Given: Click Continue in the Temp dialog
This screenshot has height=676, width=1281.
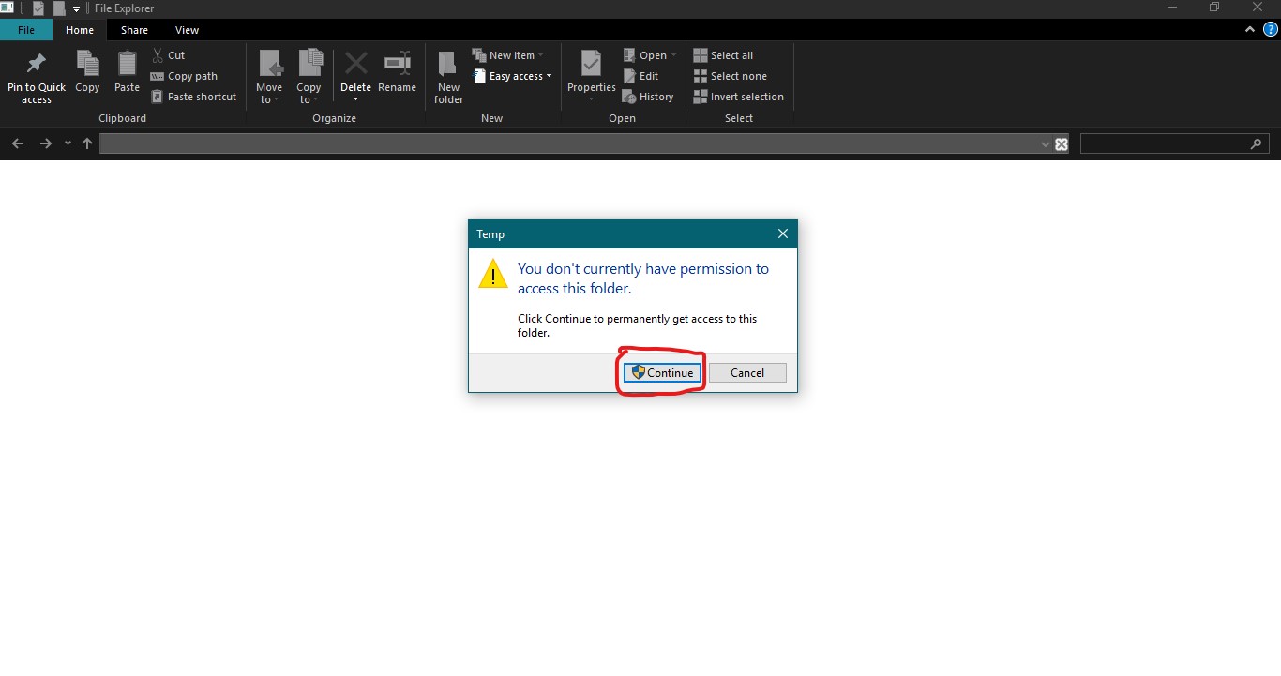Looking at the screenshot, I should pos(663,372).
